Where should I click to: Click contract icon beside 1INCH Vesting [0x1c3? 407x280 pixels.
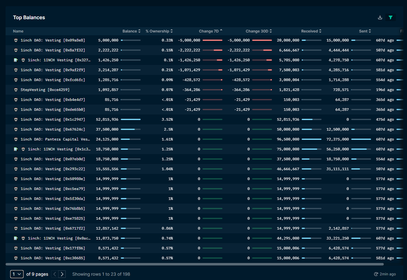[x=16, y=149]
